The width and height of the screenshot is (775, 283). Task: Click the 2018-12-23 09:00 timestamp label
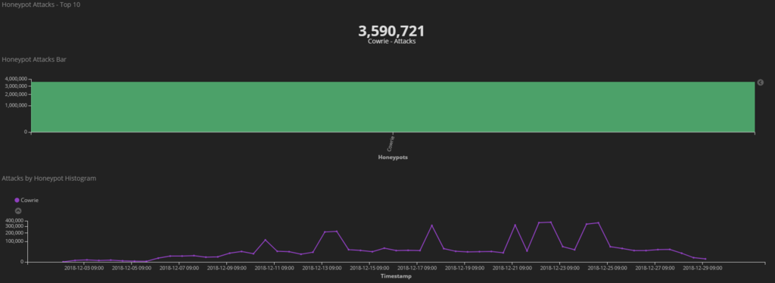coord(559,268)
